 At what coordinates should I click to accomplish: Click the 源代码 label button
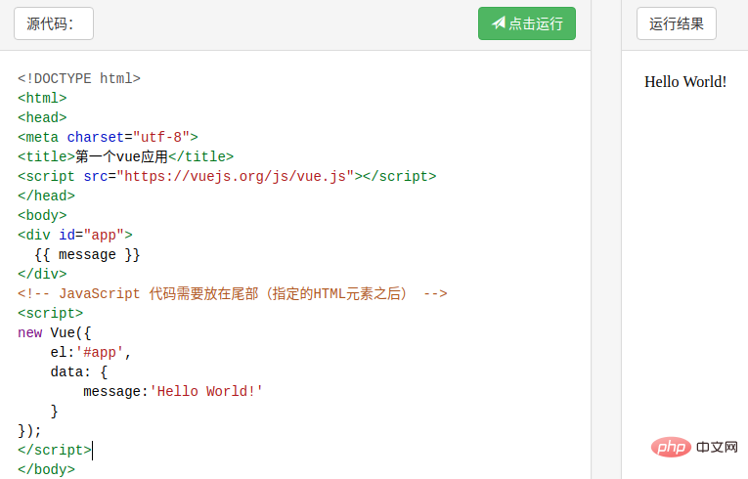pyautogui.click(x=54, y=23)
